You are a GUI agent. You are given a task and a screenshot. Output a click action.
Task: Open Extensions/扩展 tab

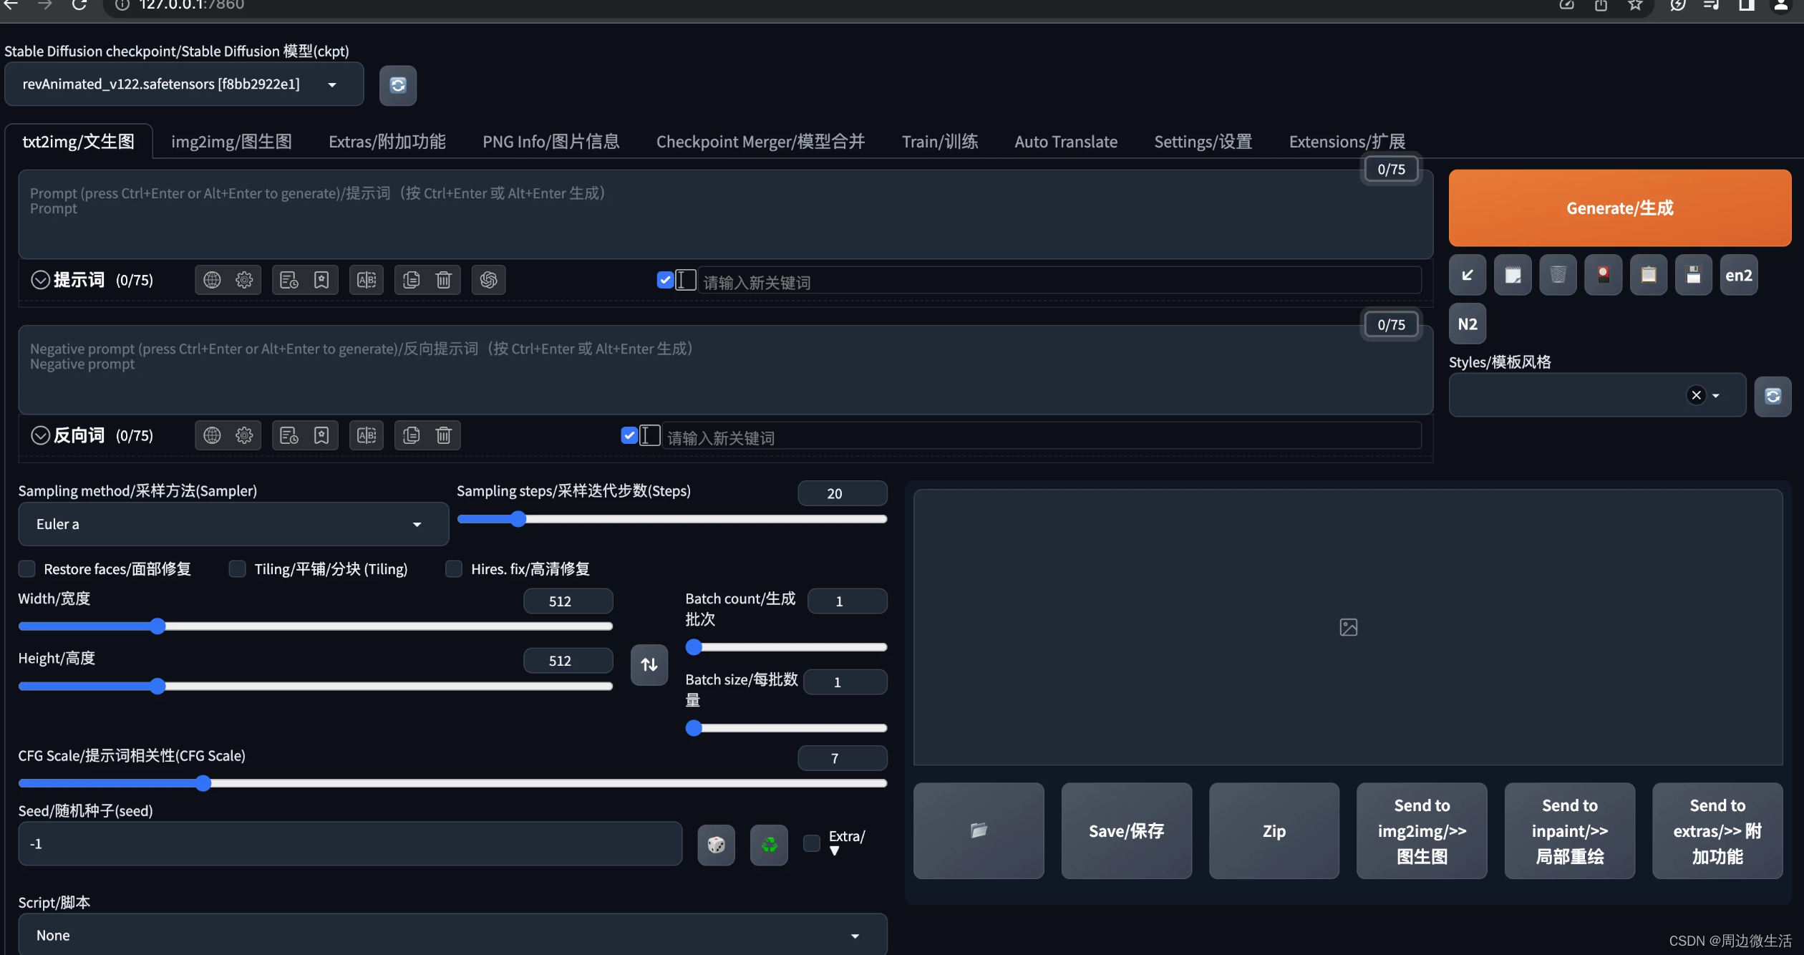pyautogui.click(x=1347, y=142)
